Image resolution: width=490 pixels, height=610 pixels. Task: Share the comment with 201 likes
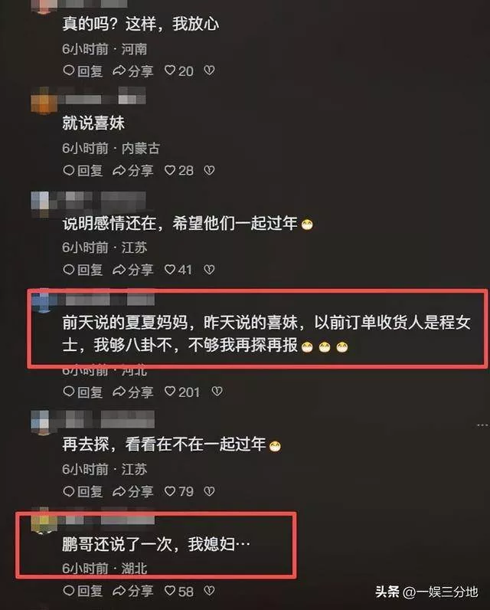(133, 392)
